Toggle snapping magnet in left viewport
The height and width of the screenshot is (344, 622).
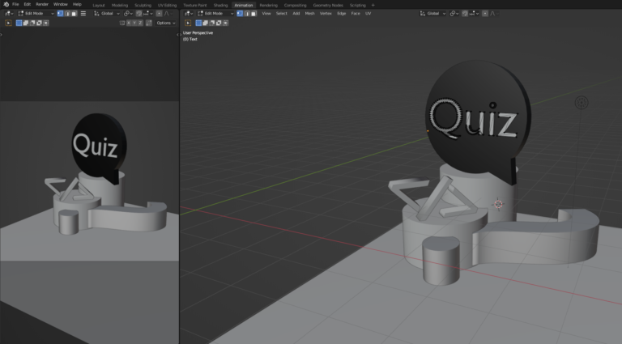coord(138,14)
